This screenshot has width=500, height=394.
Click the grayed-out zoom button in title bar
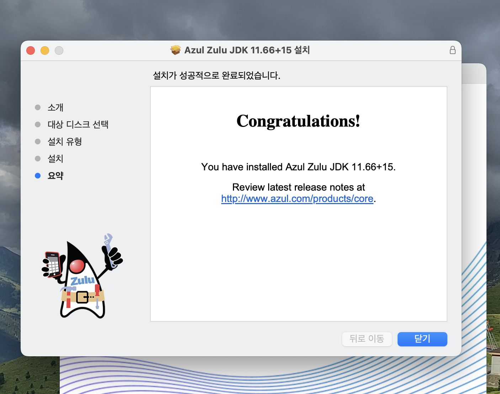(x=59, y=50)
